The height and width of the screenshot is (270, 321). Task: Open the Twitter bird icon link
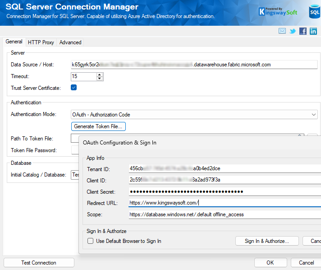293,31
